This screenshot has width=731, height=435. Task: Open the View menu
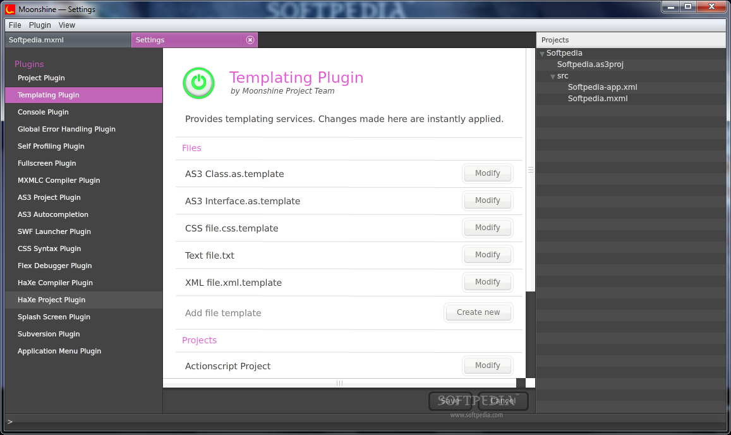coord(67,25)
